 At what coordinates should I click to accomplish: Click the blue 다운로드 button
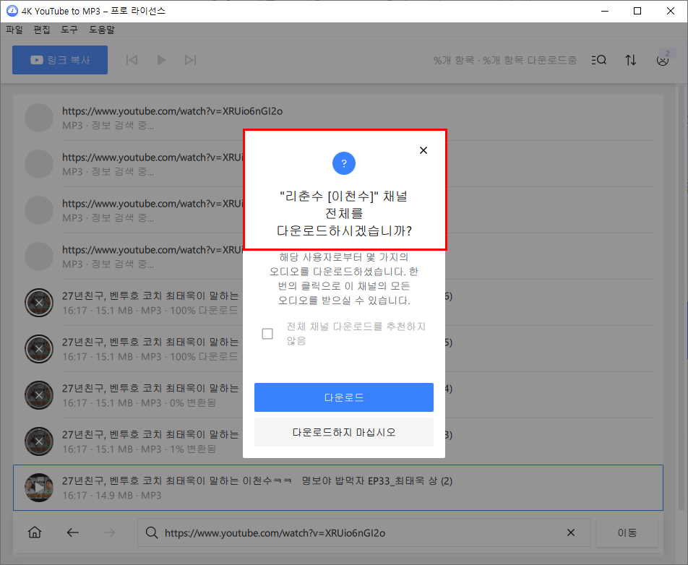[x=343, y=397]
